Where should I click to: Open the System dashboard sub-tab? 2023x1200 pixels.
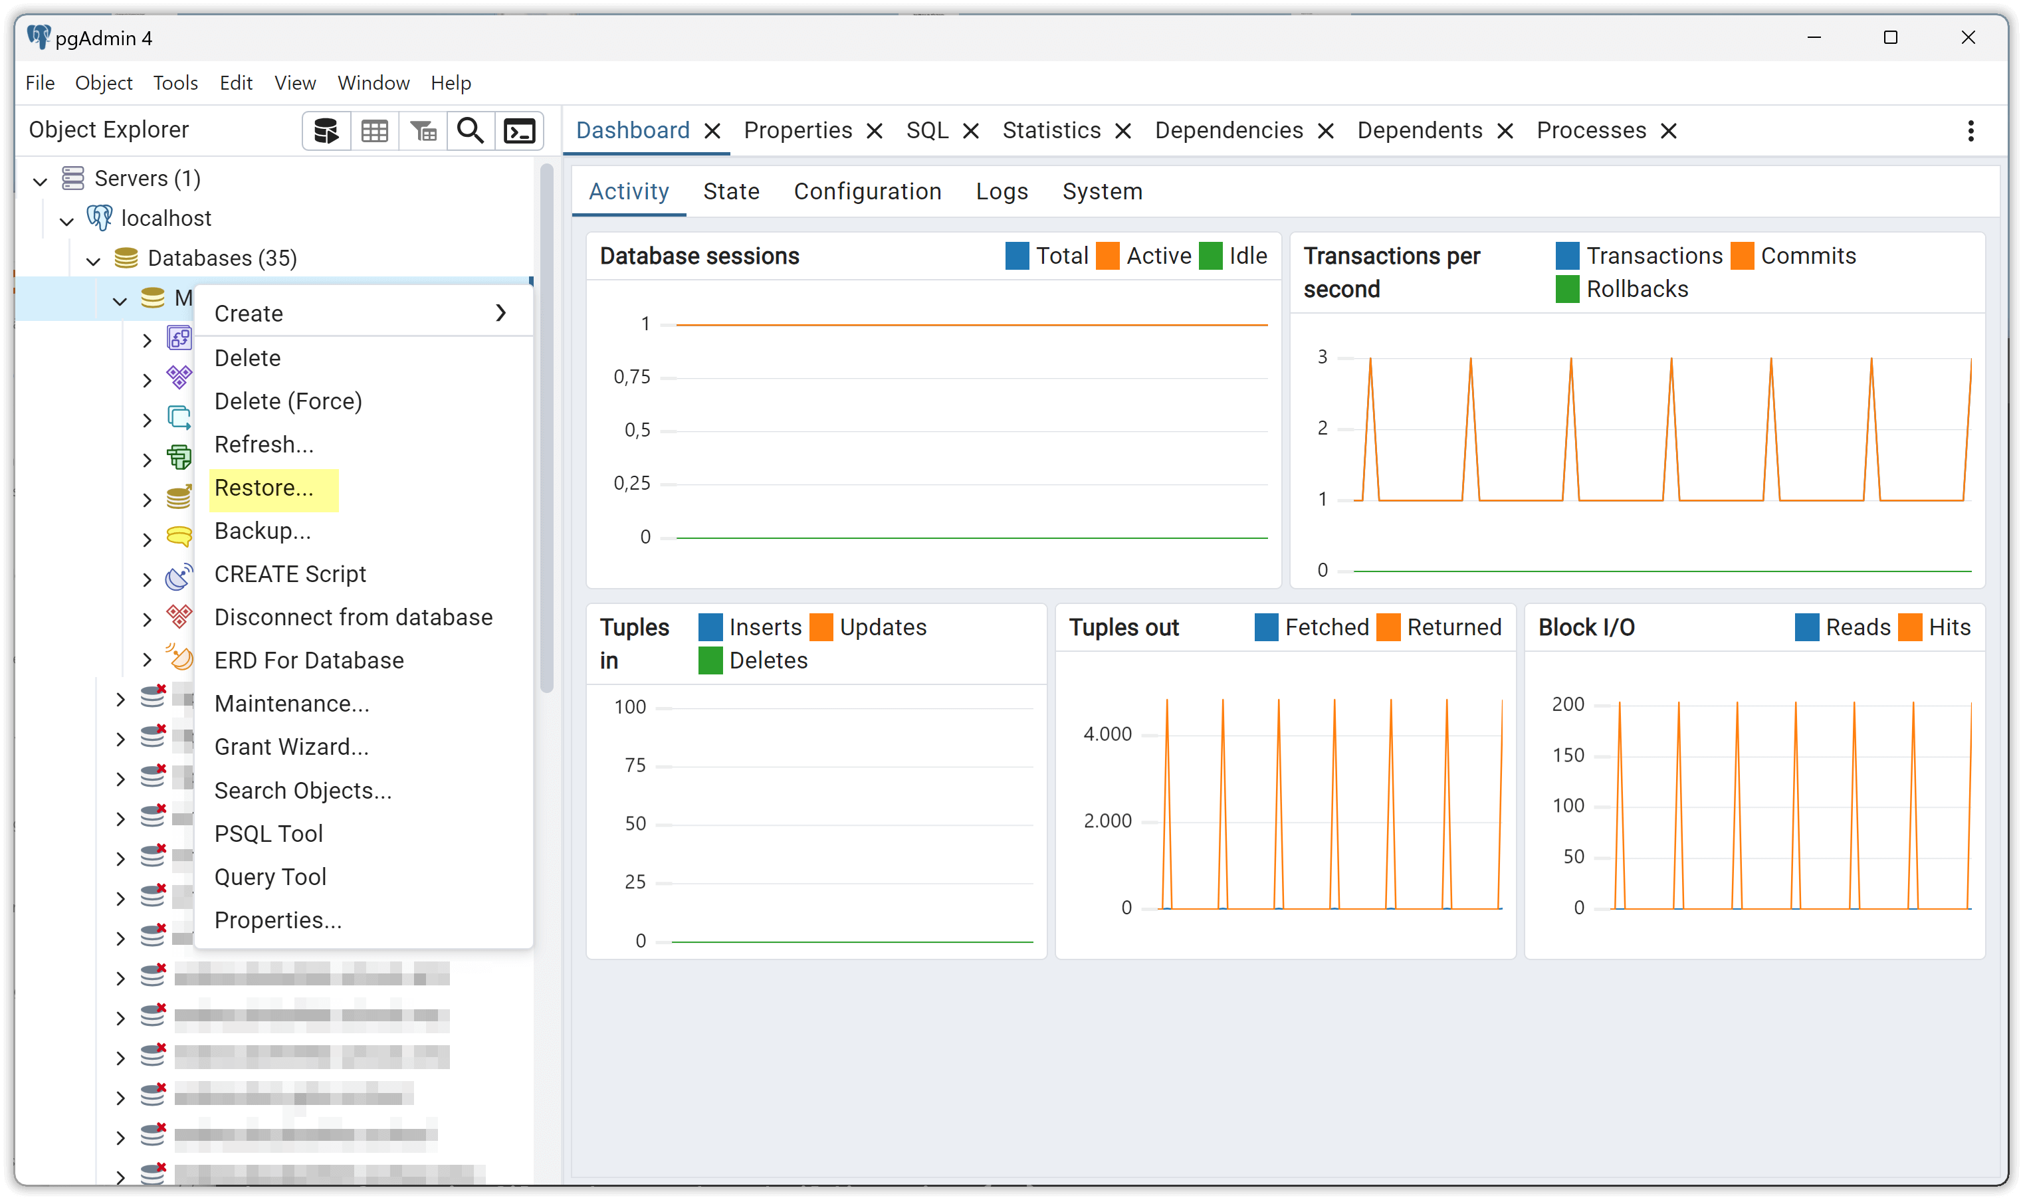(x=1101, y=191)
